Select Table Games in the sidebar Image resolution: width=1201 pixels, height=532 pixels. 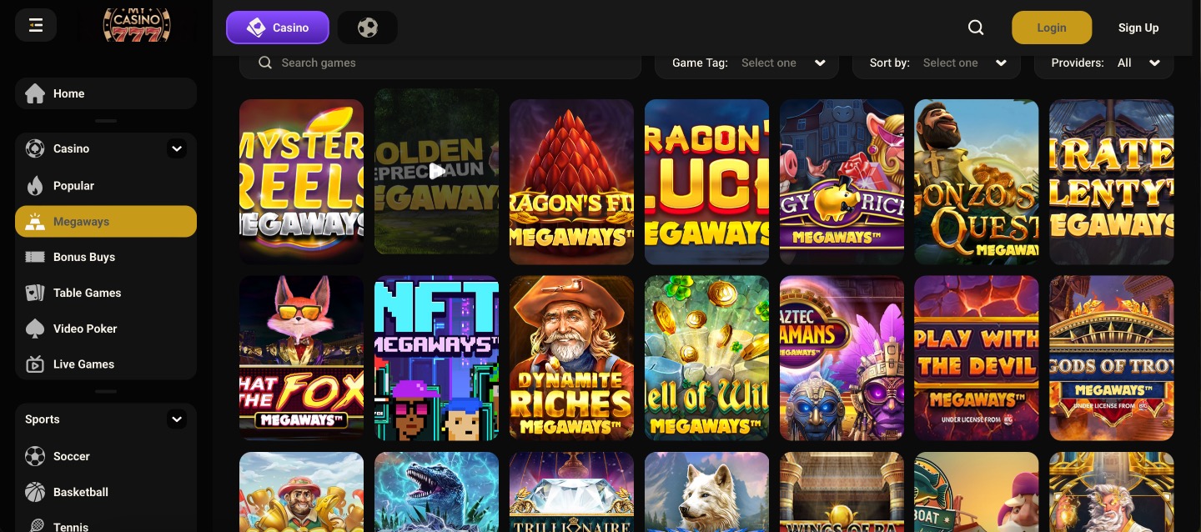pyautogui.click(x=87, y=293)
